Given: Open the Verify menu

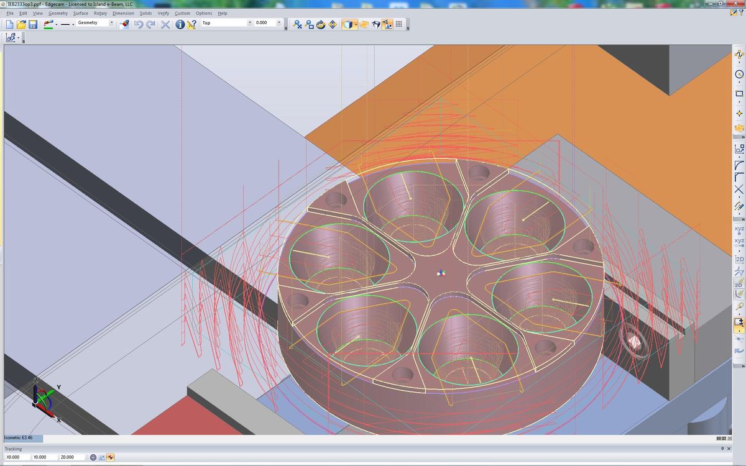Looking at the screenshot, I should coord(163,13).
